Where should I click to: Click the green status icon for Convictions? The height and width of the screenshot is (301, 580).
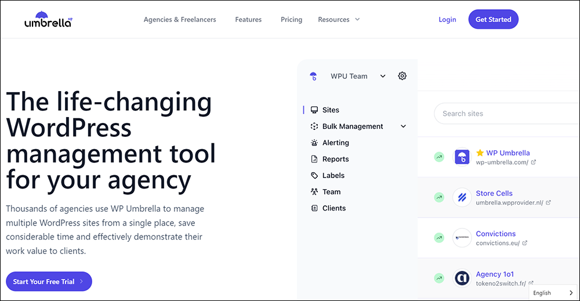pos(439,237)
